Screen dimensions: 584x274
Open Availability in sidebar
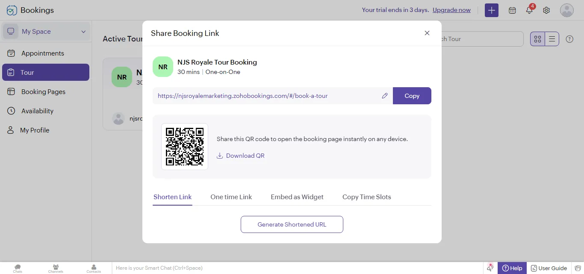point(46,111)
